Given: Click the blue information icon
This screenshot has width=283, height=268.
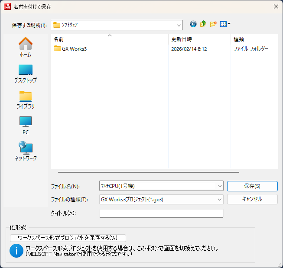Looking at the screenshot, I should click(x=16, y=251).
